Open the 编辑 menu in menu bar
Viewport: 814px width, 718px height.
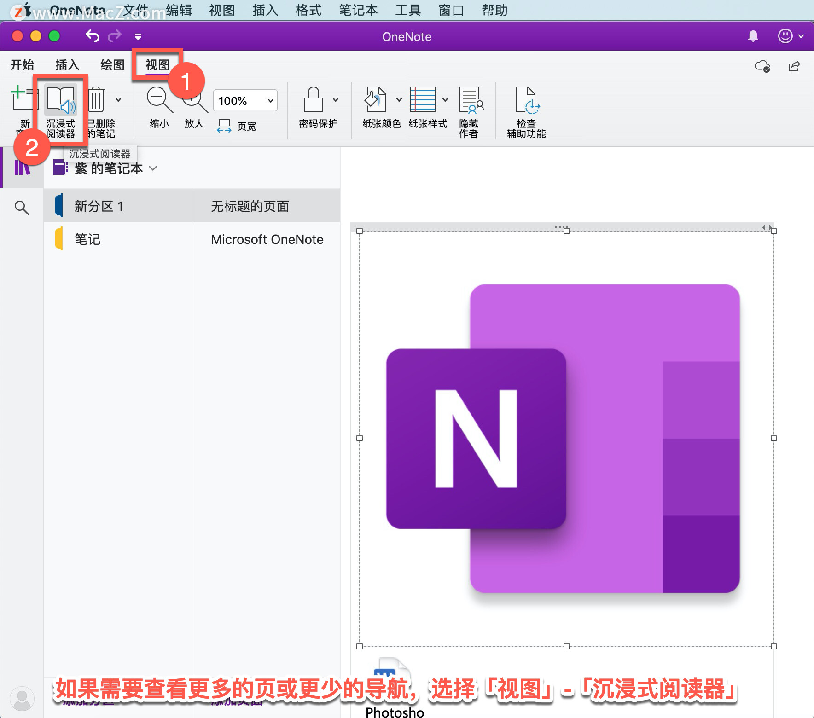click(179, 10)
